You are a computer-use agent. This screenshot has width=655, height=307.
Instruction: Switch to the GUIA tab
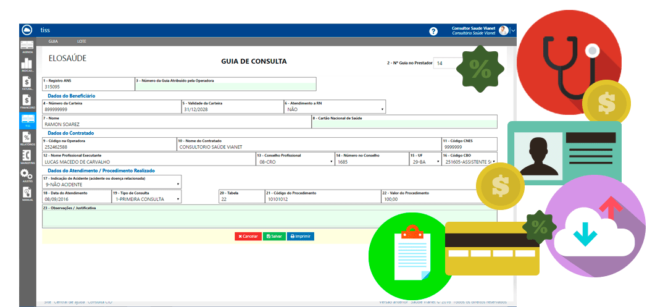(53, 41)
